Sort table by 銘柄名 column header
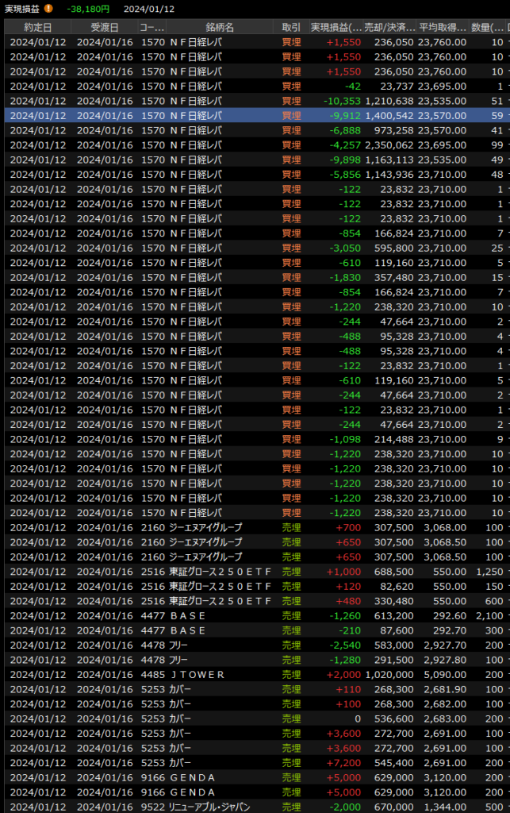Screen dimensions: 510x813 pos(220,27)
